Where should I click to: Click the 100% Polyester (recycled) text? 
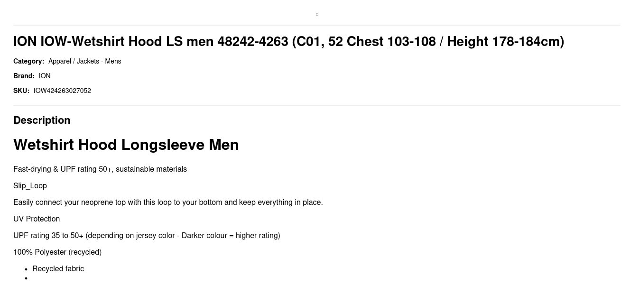click(x=57, y=252)
